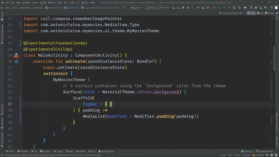Click the Run with Coverage icon
The image size is (279, 157).
click(x=193, y=8)
